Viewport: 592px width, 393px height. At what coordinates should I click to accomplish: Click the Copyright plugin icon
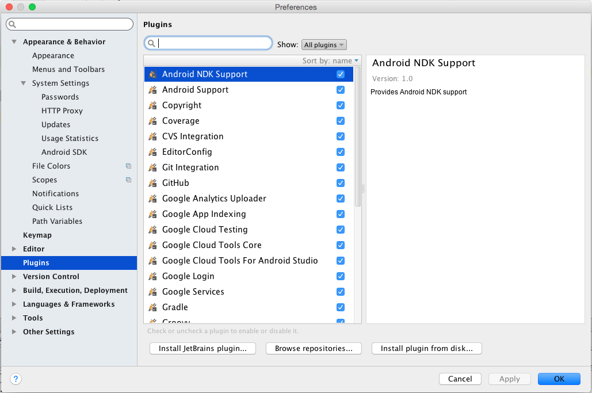point(152,105)
